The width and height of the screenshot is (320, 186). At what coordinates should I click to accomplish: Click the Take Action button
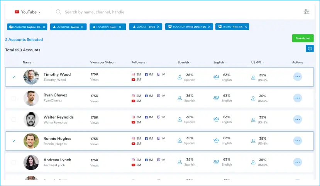pos(303,38)
